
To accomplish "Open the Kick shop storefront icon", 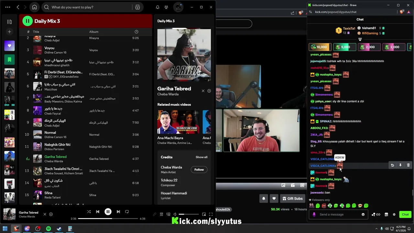I will coord(386,215).
